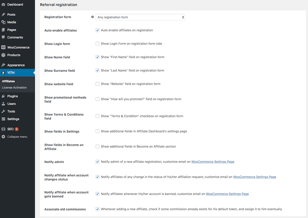
Task: Open the SEO menu with notification badge
Action: 10,129
